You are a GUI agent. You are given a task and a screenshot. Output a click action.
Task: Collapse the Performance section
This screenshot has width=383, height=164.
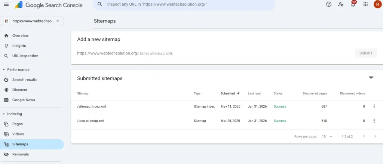tap(16, 69)
